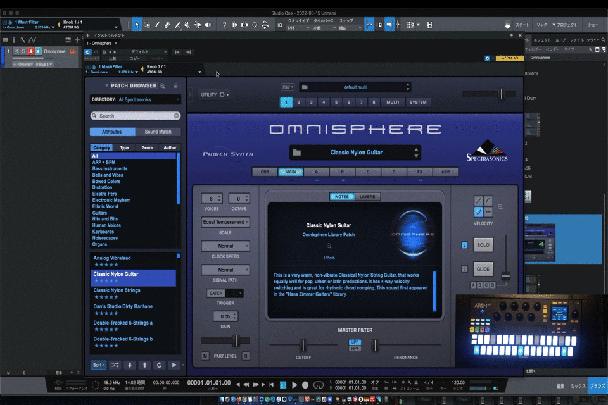Viewport: 608px width, 405px height.
Task: Click the patch Search input field
Action: point(136,116)
